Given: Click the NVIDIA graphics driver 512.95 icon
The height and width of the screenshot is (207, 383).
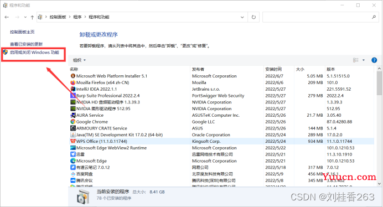Looking at the screenshot, I should (73, 108).
